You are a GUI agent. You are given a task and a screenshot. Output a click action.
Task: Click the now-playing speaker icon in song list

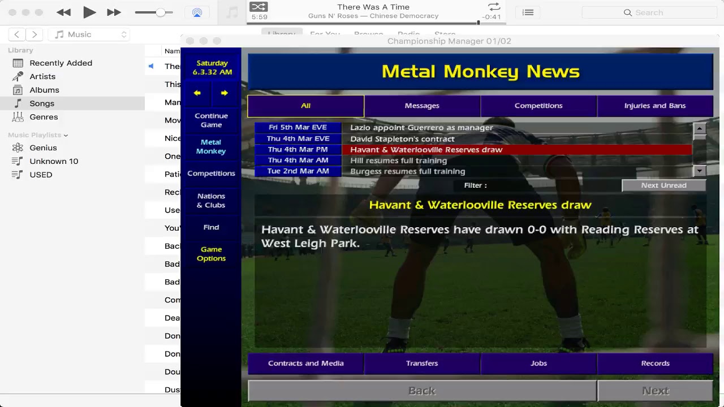point(151,66)
